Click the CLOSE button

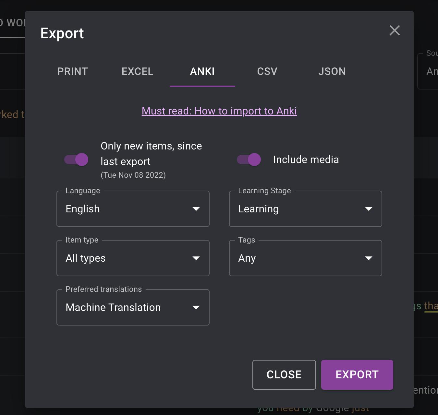click(284, 374)
